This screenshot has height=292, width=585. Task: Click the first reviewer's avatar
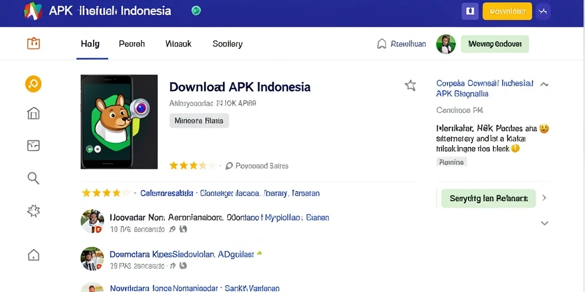[x=92, y=221]
